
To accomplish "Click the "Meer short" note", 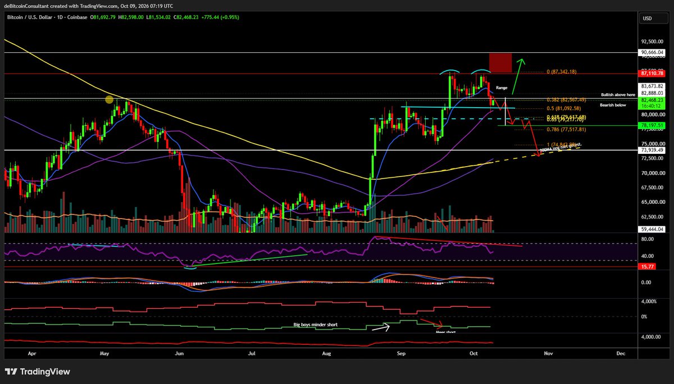I will 445,332.
